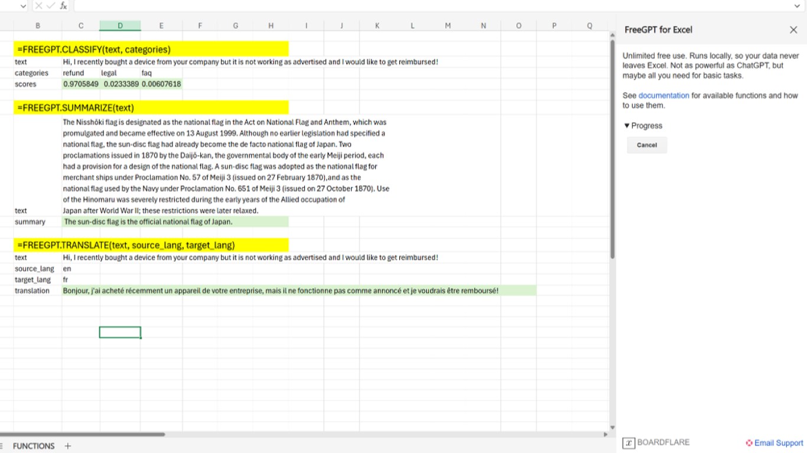Select the 'fr' target language cell

pyautogui.click(x=81, y=280)
